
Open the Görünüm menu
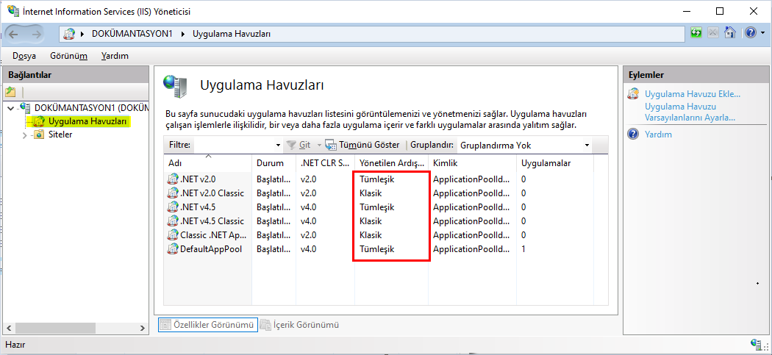click(68, 56)
